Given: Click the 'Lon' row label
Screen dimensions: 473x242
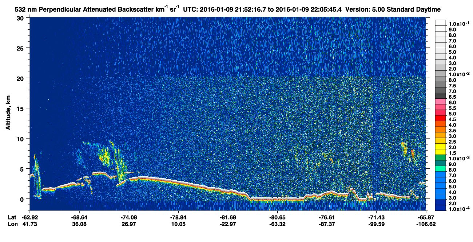Looking at the screenshot, I should tap(12, 224).
